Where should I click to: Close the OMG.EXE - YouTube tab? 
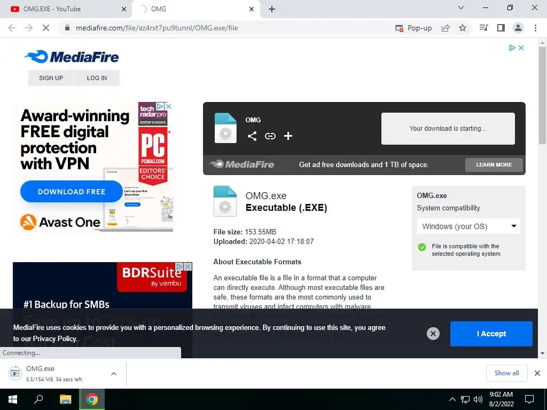click(x=124, y=9)
